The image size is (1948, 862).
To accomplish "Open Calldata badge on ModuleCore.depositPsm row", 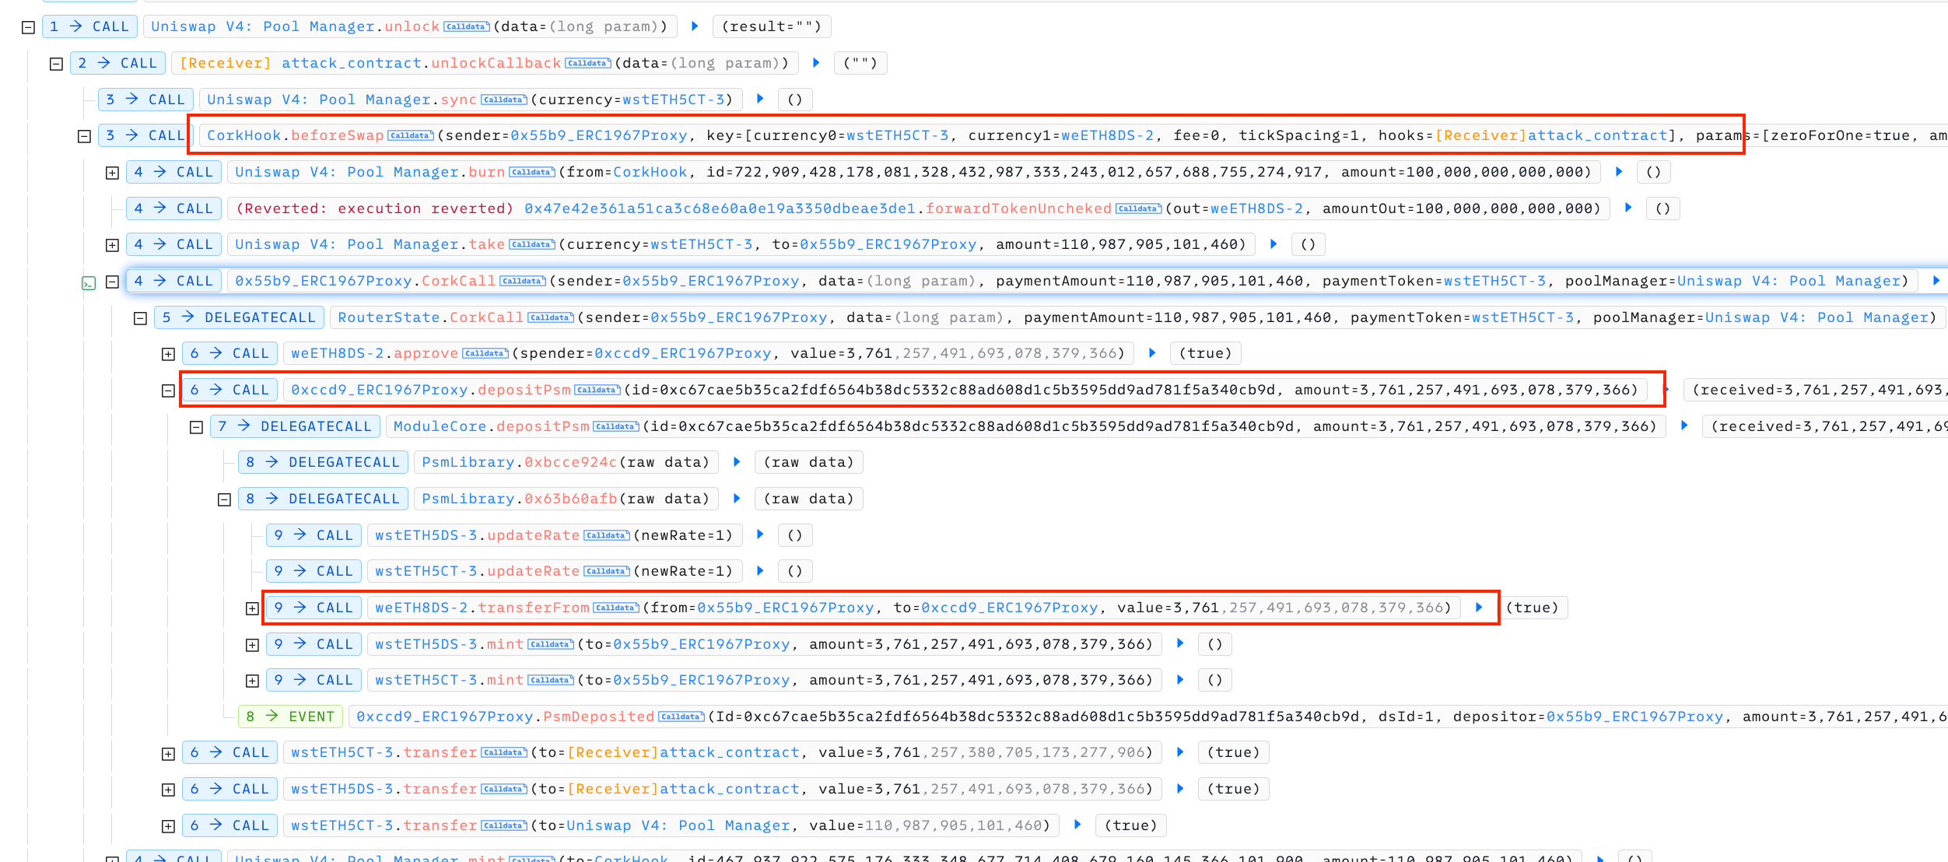I will [616, 427].
